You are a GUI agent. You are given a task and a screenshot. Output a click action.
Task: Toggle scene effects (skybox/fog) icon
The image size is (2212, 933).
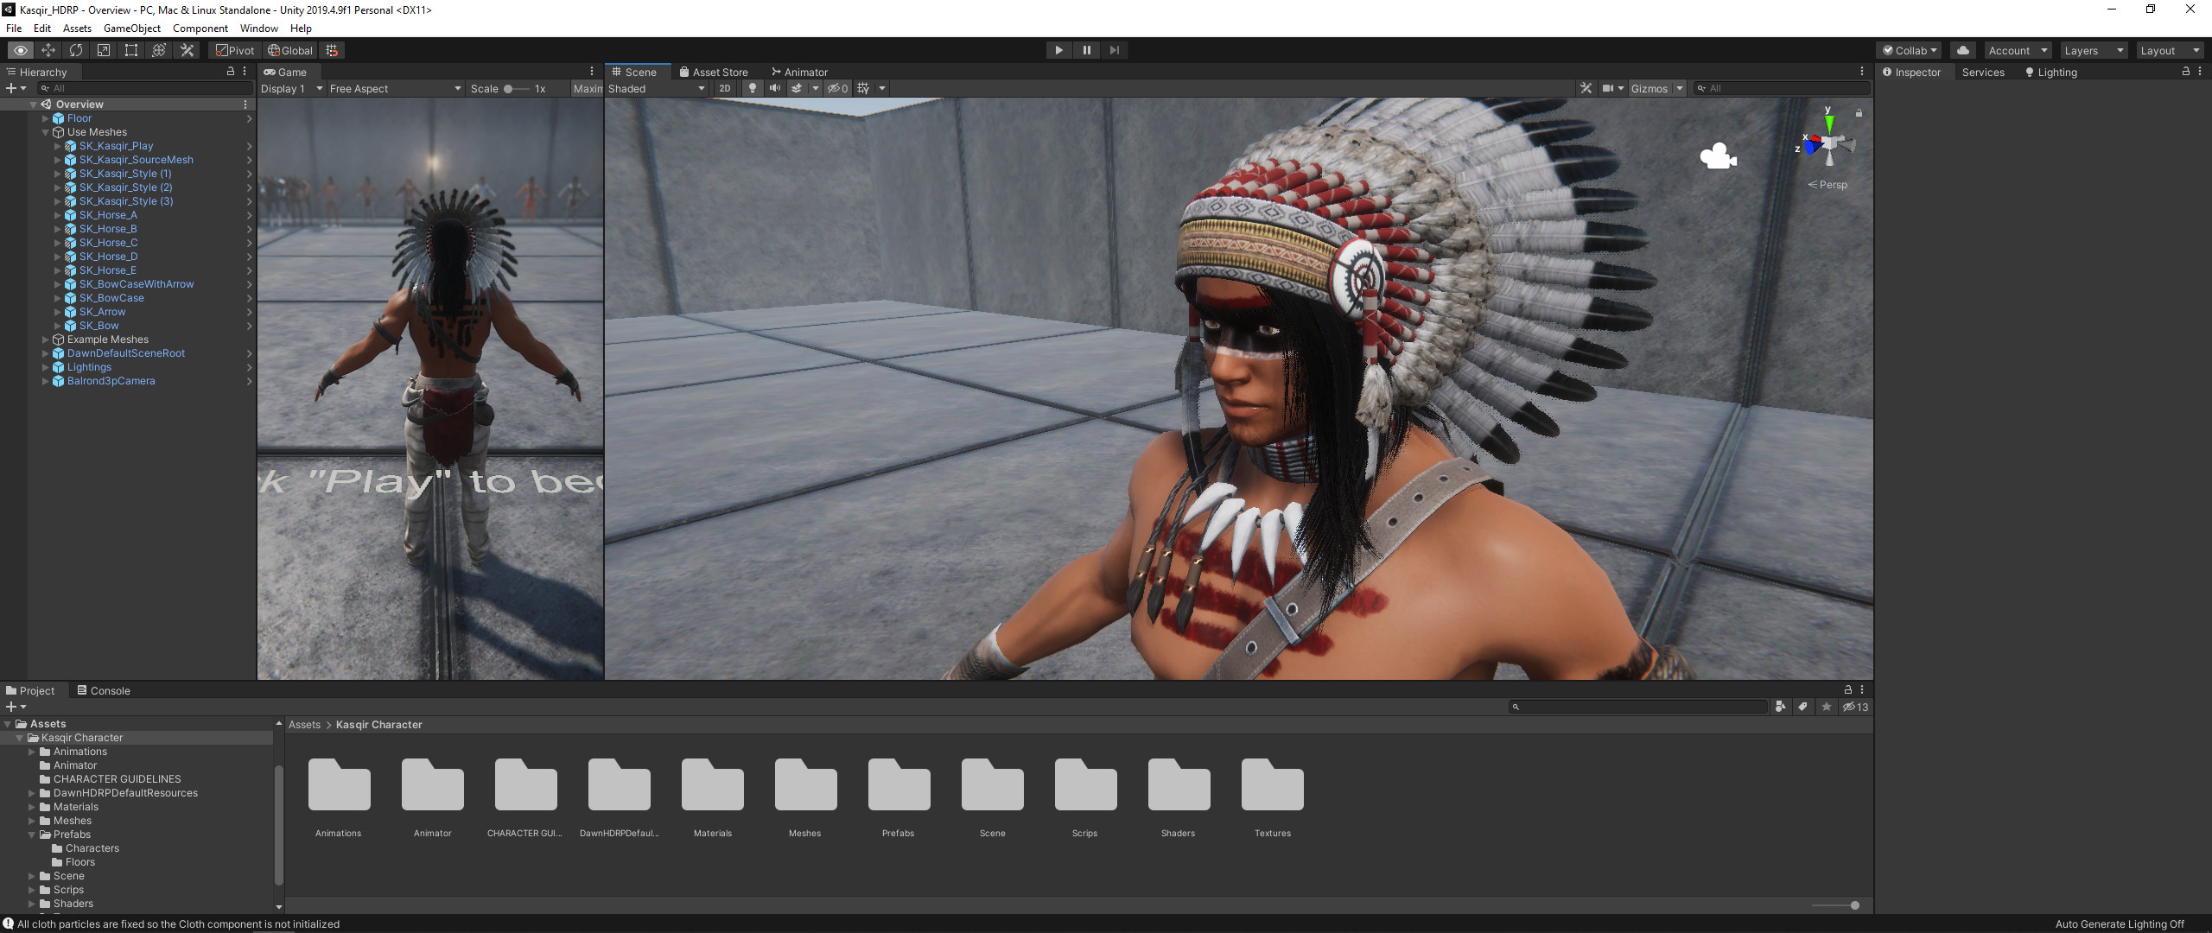click(x=797, y=88)
